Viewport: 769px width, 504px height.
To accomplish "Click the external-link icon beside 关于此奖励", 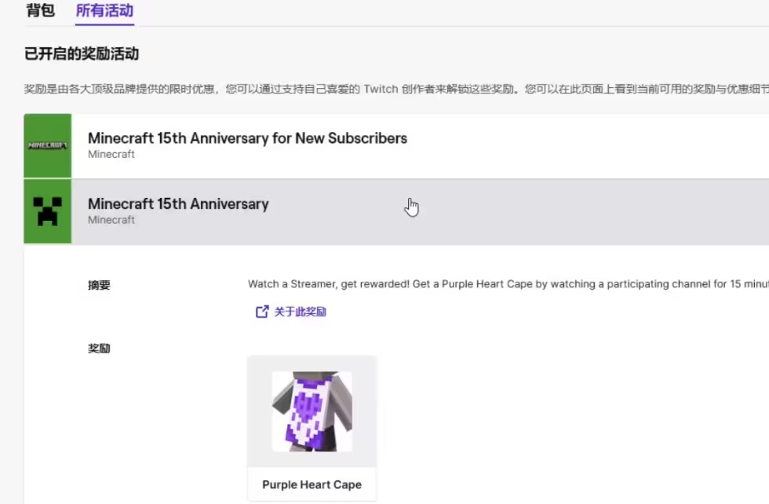I will click(x=262, y=312).
